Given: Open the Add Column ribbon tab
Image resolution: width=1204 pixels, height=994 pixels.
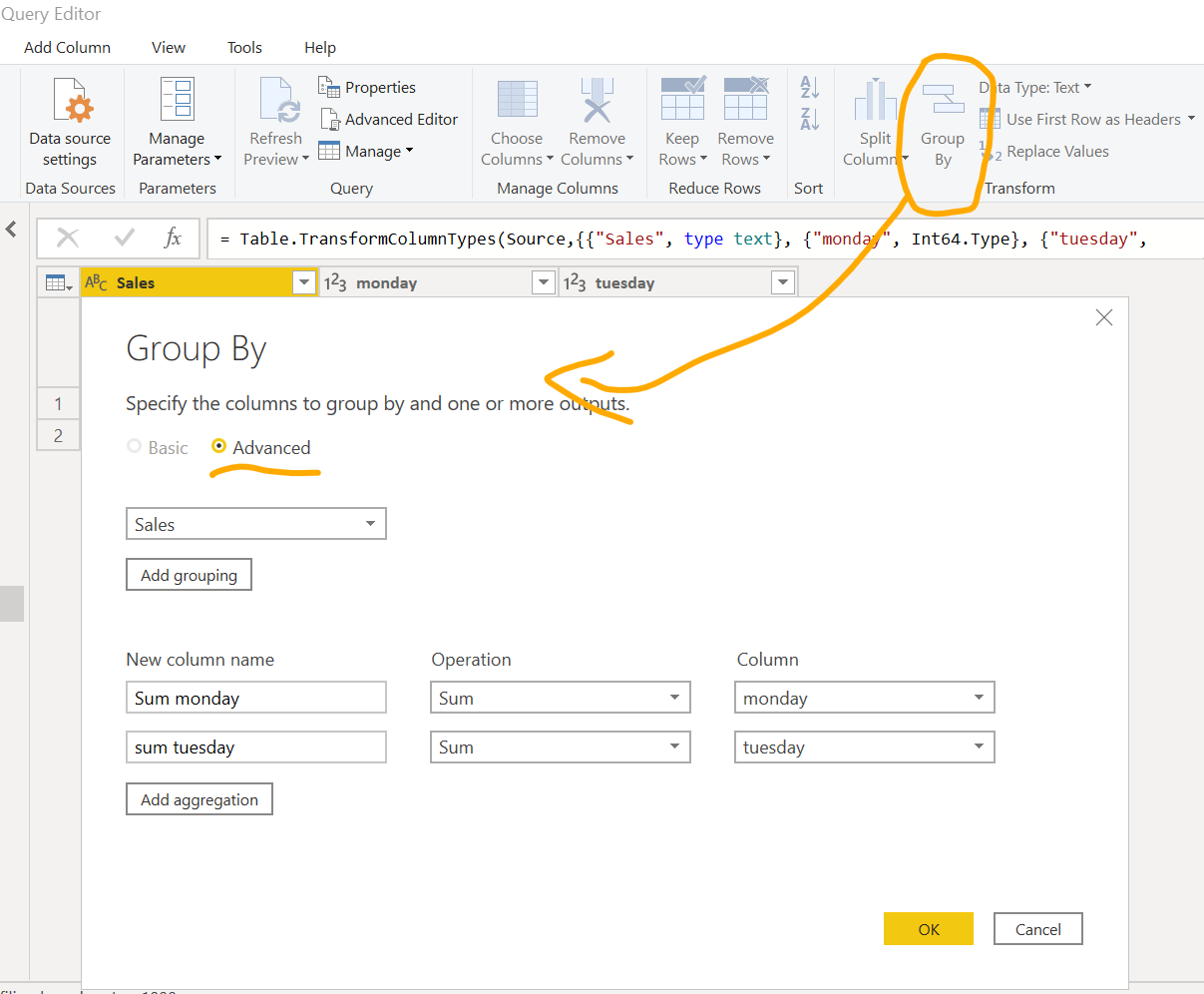Looking at the screenshot, I should 67,47.
